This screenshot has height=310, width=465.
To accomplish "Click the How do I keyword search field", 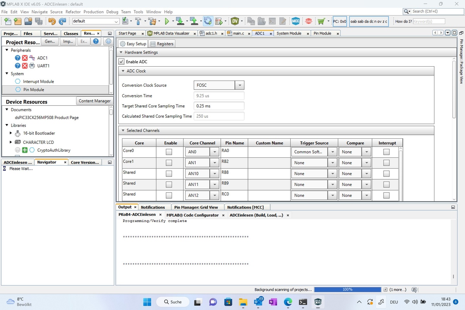I will tap(429, 21).
